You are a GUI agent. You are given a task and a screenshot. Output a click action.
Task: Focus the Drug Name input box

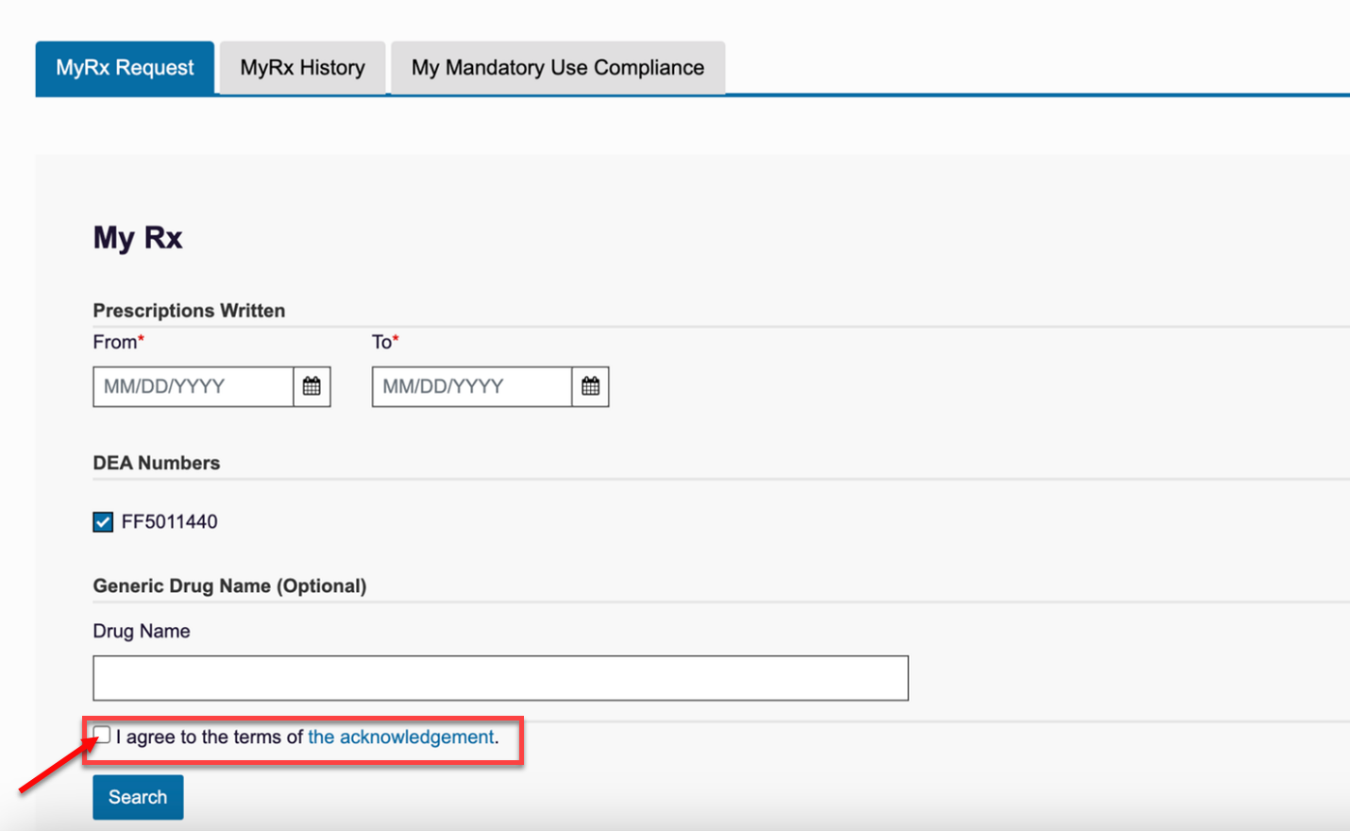click(x=499, y=677)
